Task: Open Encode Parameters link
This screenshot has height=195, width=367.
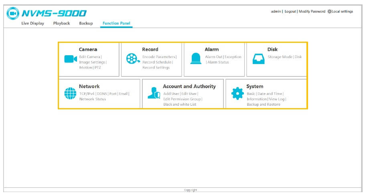Action: 159,57
